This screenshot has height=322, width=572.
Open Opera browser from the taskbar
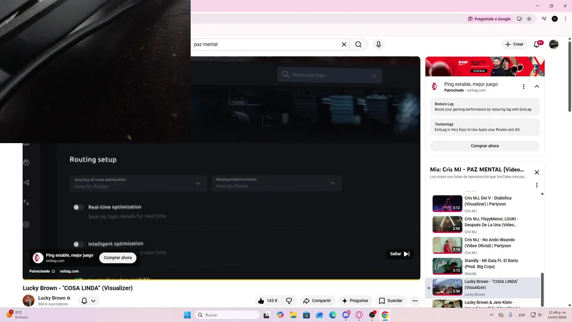pos(359,315)
